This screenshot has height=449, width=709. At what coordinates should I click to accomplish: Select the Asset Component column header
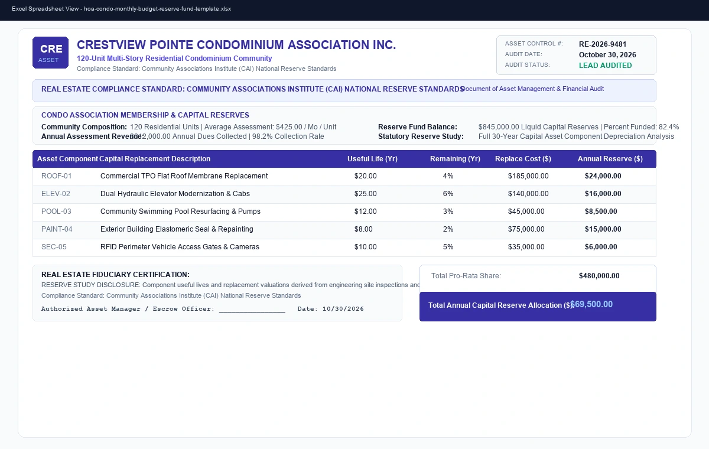coord(67,159)
